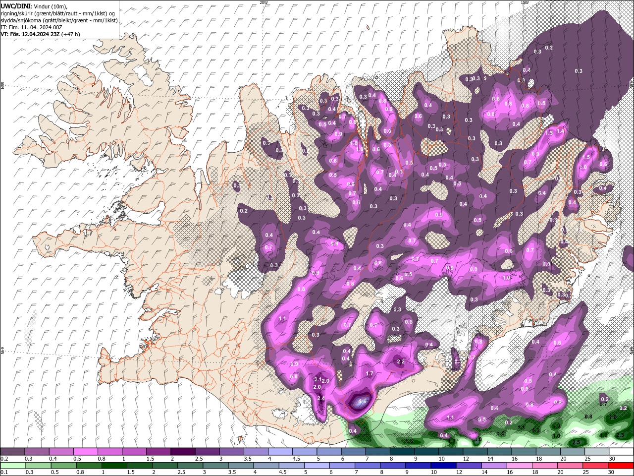
Task: Pick the white swatch after 30 on upper scale
Action: click(622, 452)
